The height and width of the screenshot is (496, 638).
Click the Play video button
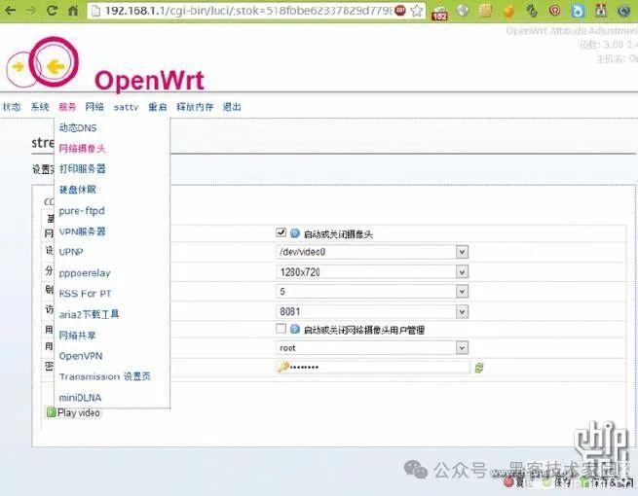click(x=73, y=412)
